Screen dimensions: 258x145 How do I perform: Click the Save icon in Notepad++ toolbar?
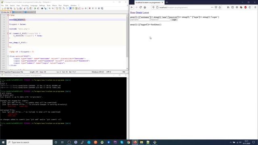click(x=8, y=8)
